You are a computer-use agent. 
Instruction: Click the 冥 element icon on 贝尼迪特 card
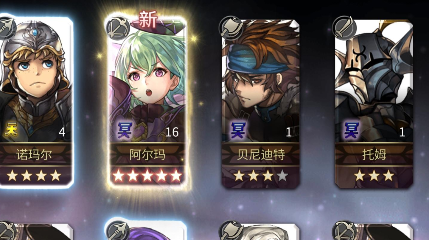coord(237,131)
